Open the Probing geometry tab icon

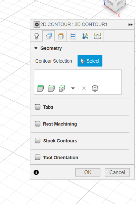coord(97,36)
